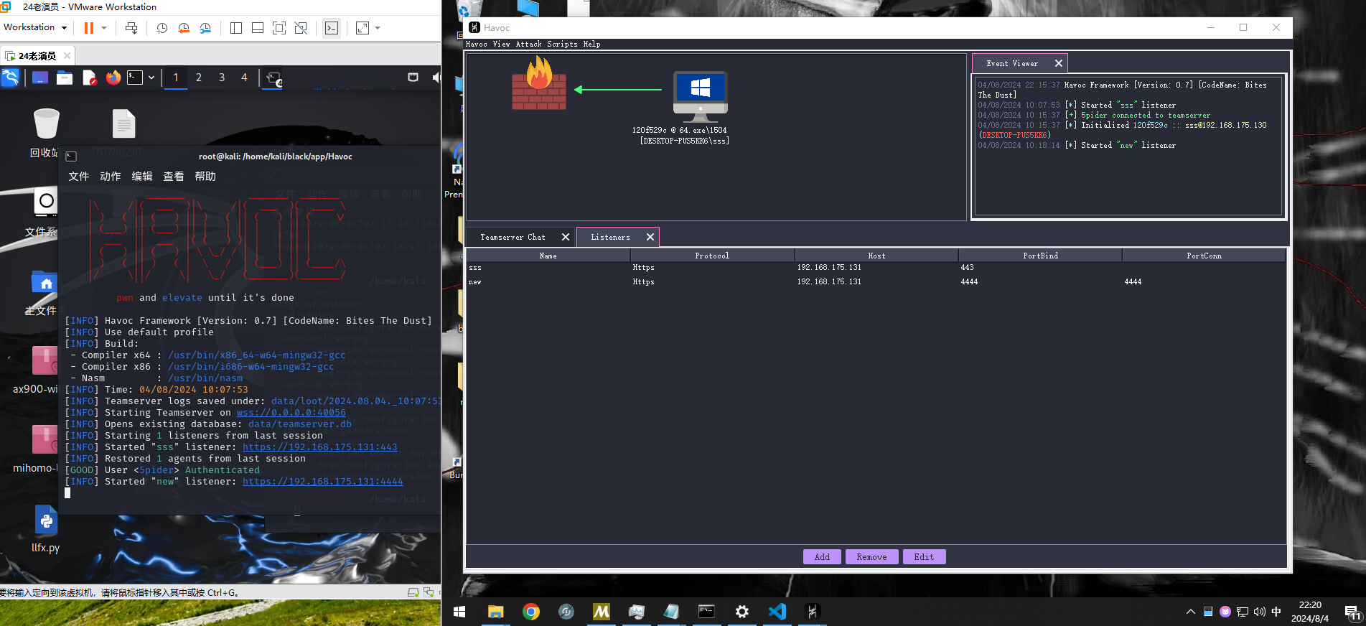
Task: Open the 编辑 menu in the Kali terminal
Action: pyautogui.click(x=142, y=176)
